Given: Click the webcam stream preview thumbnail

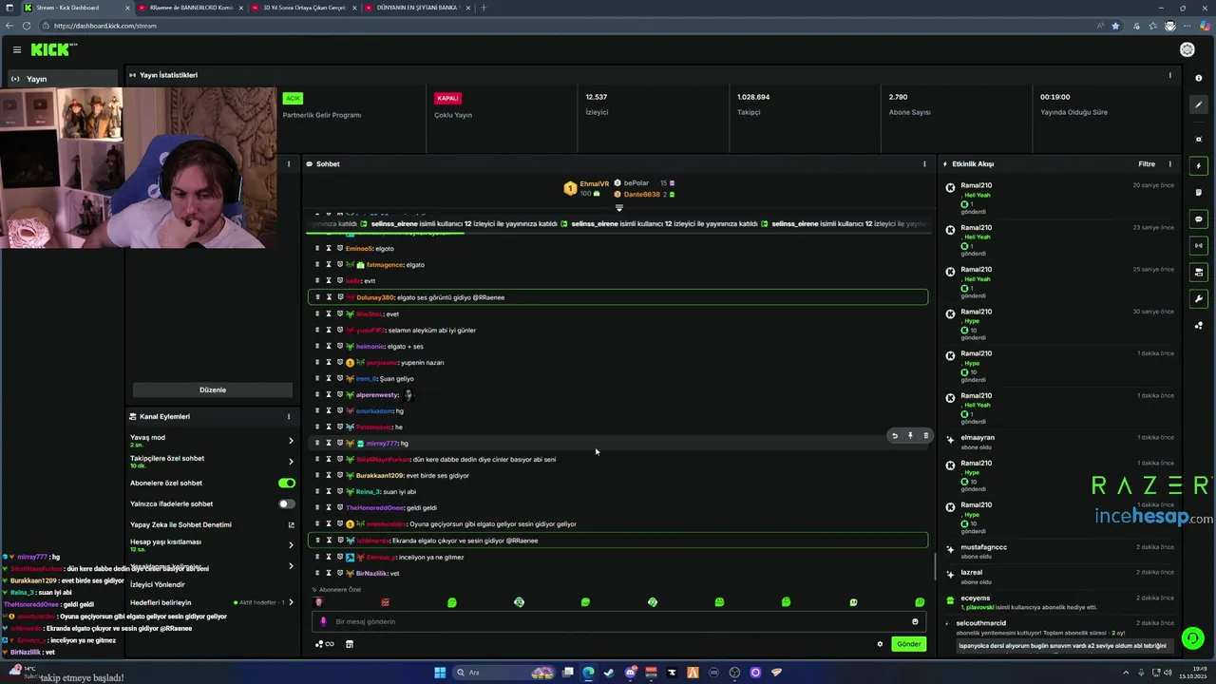Looking at the screenshot, I should coord(139,168).
